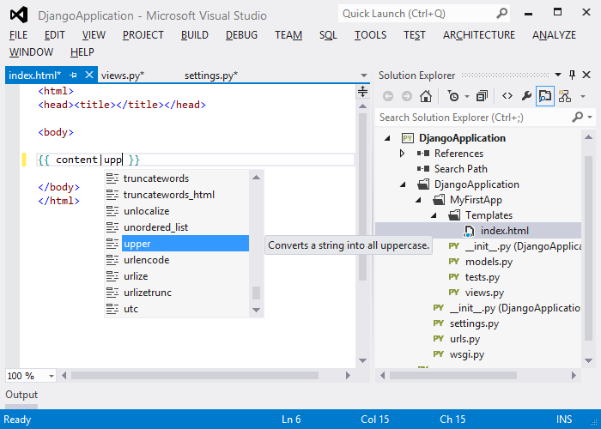Pin the index.html tab with the pushpin icon
This screenshot has width=601, height=429.
[73, 76]
